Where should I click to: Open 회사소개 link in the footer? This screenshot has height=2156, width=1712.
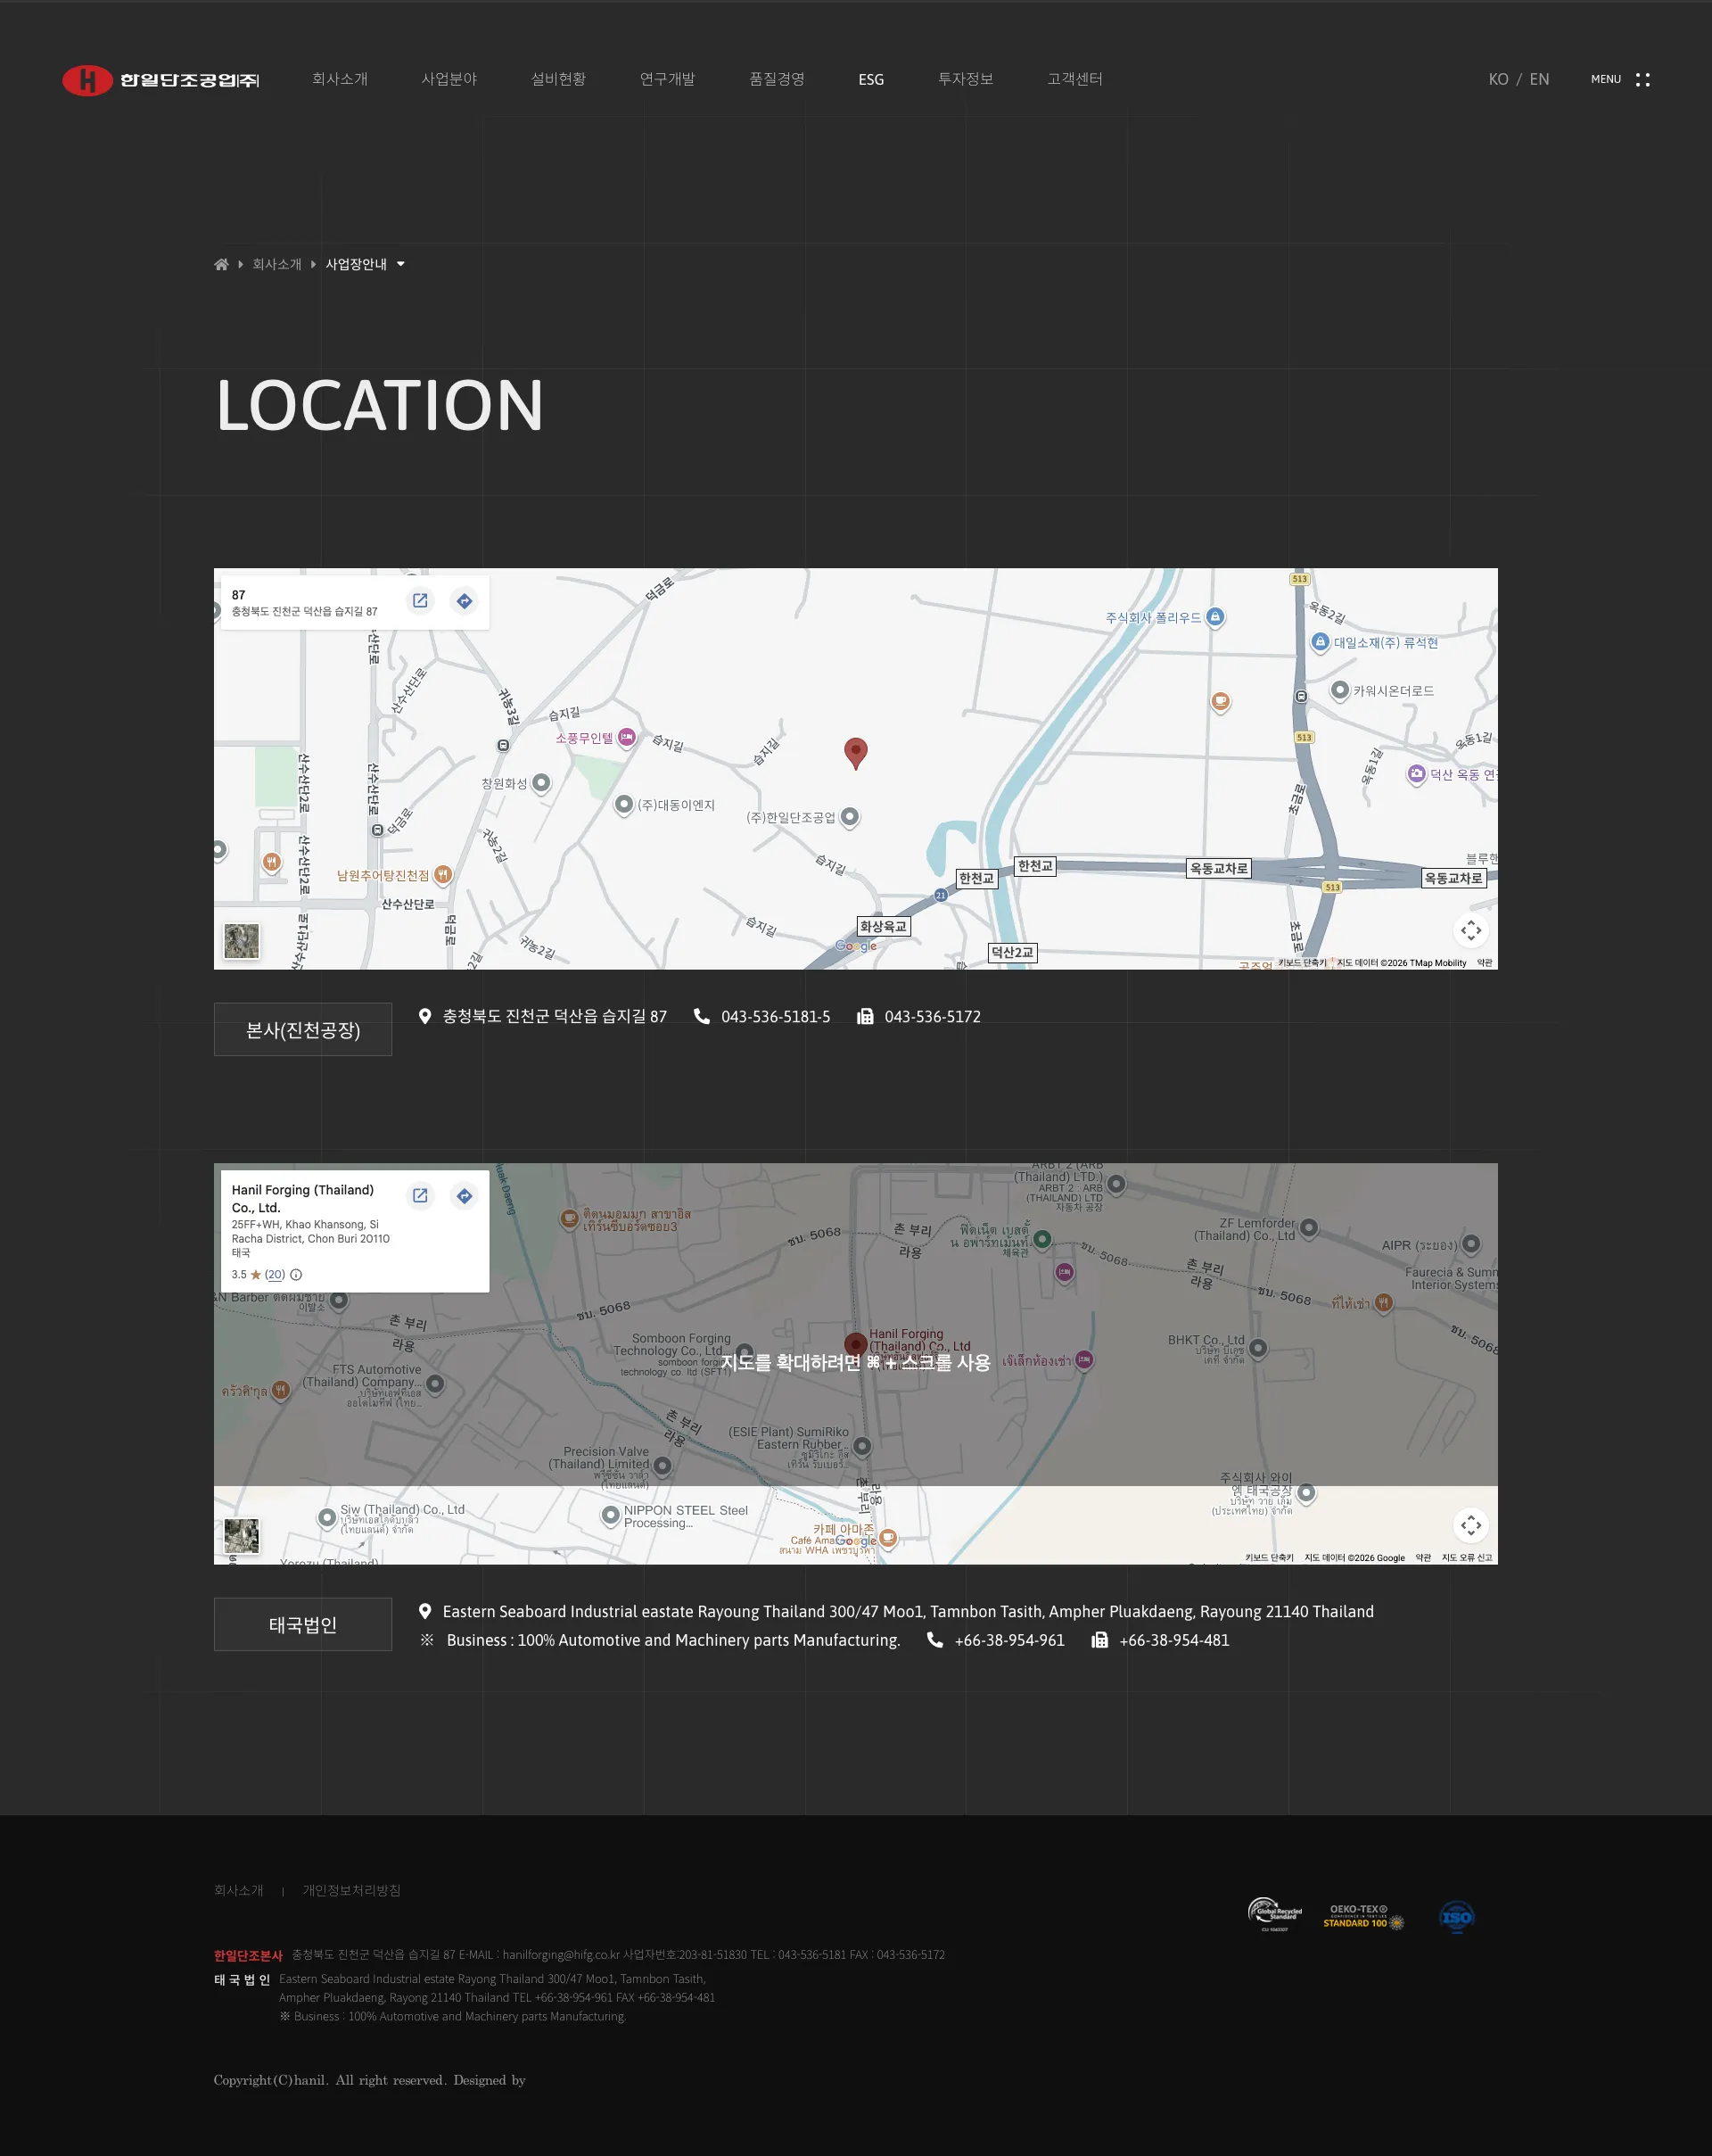pyautogui.click(x=239, y=1890)
